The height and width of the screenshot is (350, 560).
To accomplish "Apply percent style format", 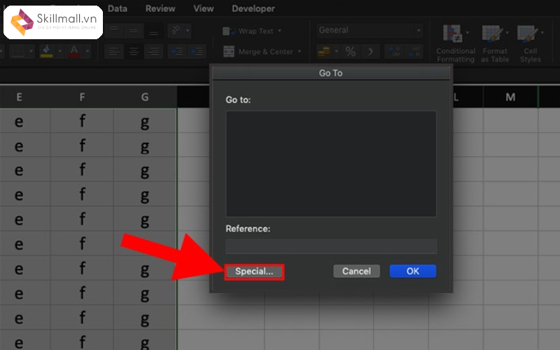I will [x=351, y=52].
